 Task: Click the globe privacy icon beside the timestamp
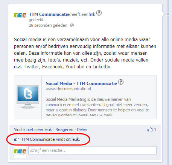tap(72, 25)
